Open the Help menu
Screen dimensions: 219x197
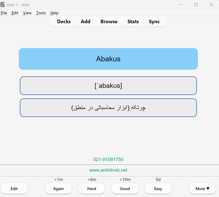pyautogui.click(x=54, y=13)
